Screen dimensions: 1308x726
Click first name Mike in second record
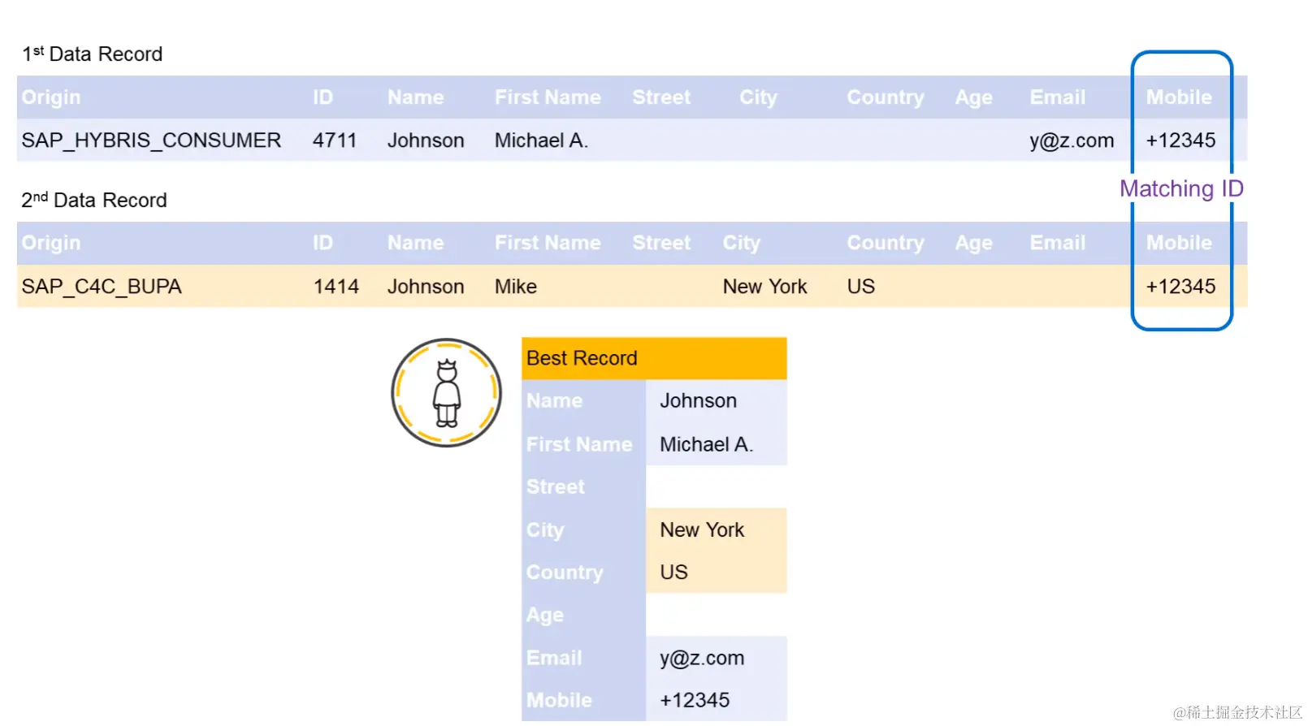pos(516,287)
